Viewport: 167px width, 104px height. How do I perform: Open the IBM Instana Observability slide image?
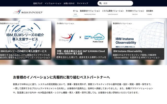tap(138, 35)
